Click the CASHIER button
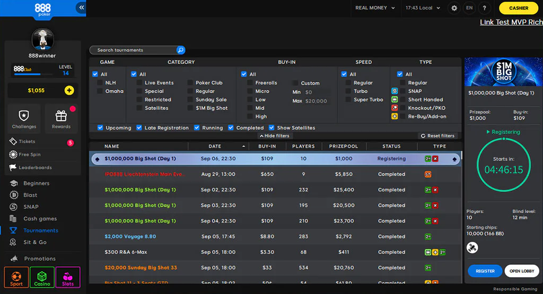 point(519,8)
